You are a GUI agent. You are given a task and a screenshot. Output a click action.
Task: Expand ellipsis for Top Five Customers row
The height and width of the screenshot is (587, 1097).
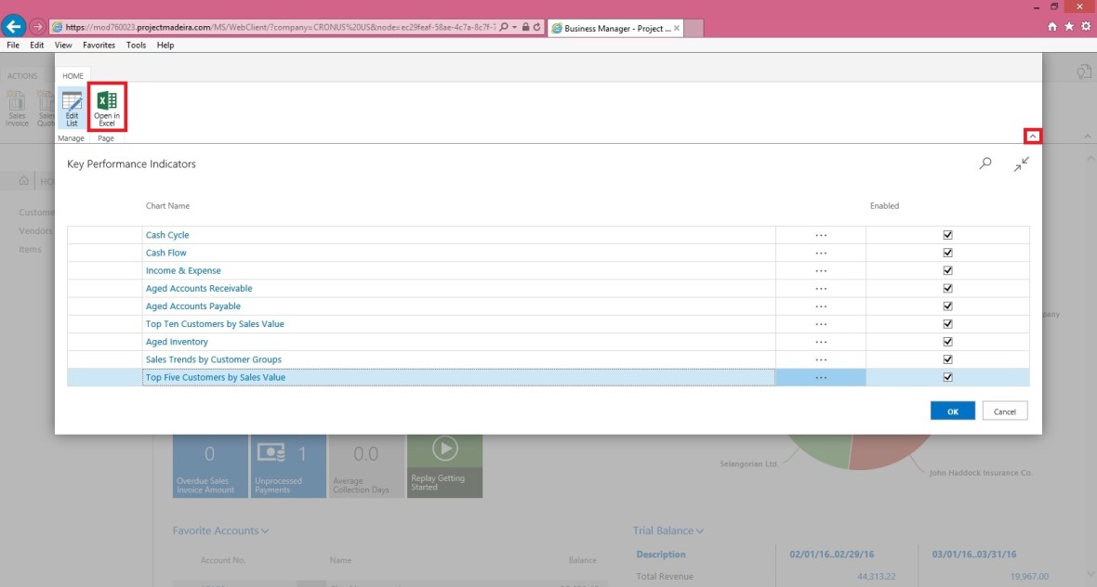point(820,377)
